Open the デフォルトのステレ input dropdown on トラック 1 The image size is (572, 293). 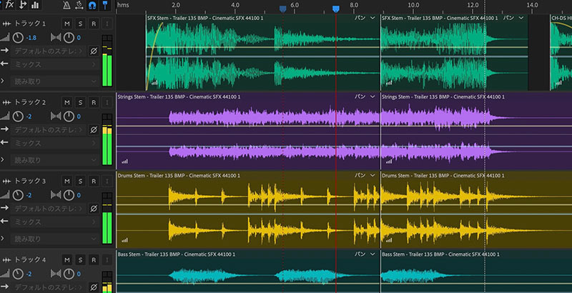(x=48, y=51)
